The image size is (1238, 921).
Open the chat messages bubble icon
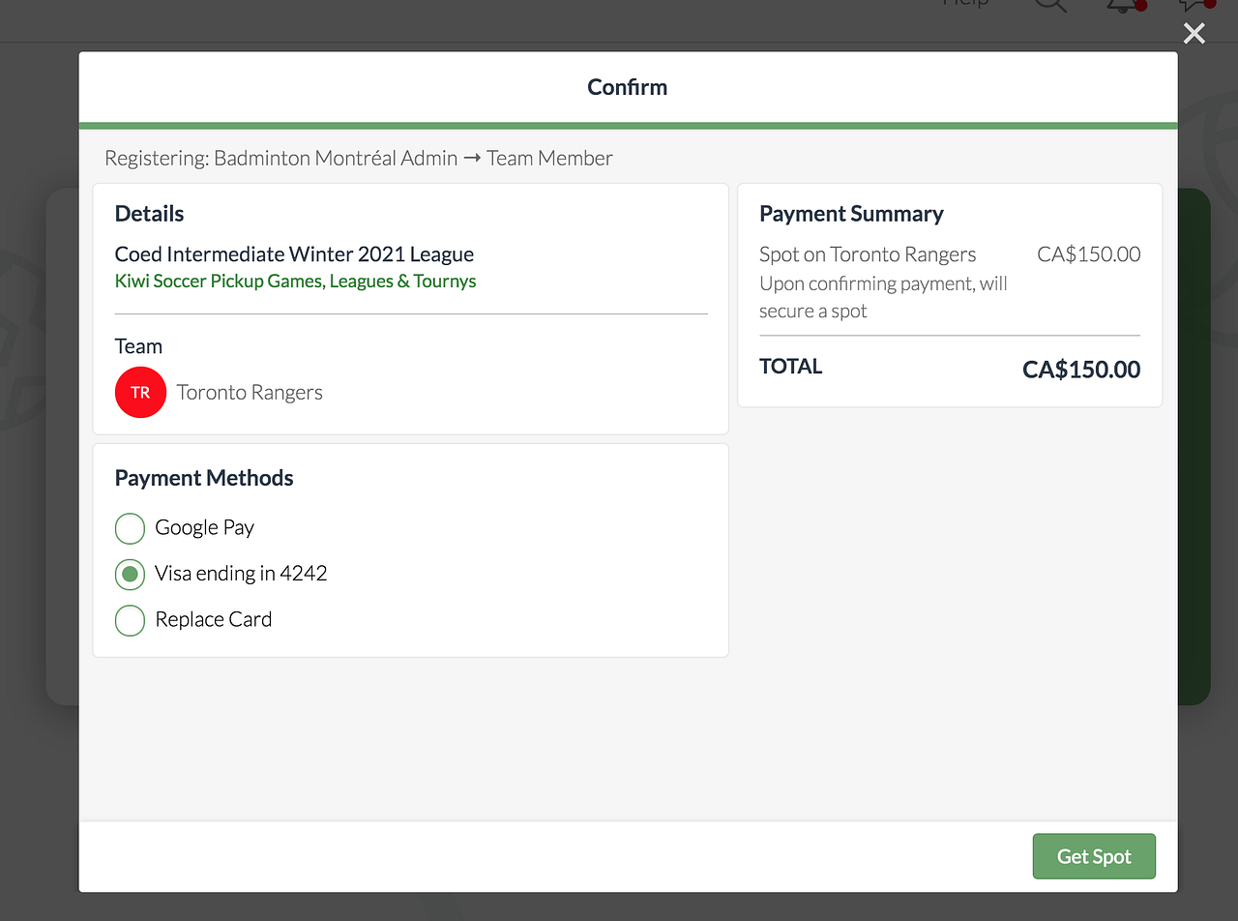pyautogui.click(x=1195, y=4)
